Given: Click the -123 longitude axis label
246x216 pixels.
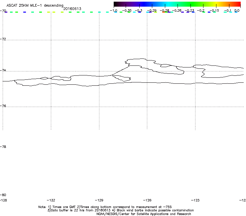Looking at the screenshot, I should (195, 200).
